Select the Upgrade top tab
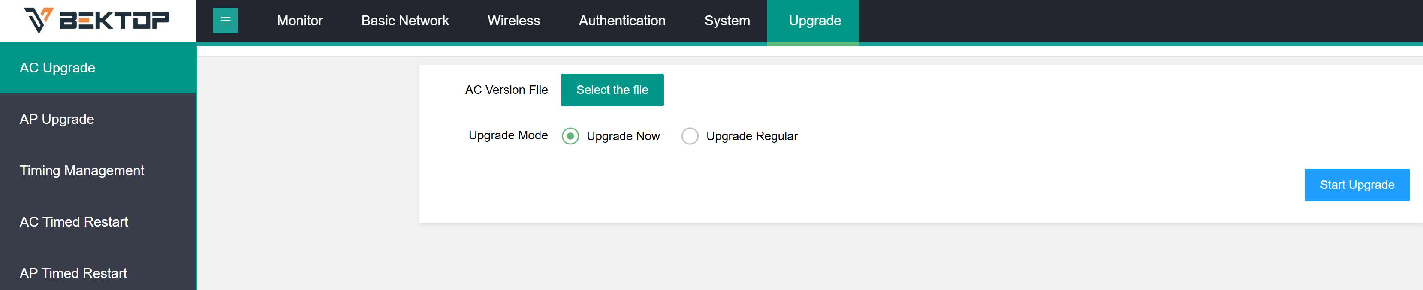The width and height of the screenshot is (1423, 290). [815, 21]
